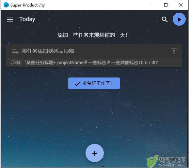This screenshot has width=189, height=168.
Task: Click the 吾爱软件园 watermark text
Action: [x=172, y=160]
